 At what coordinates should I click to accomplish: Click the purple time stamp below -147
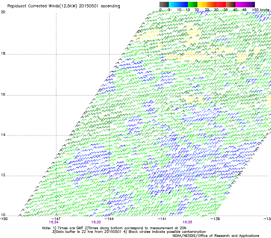click(x=54, y=222)
